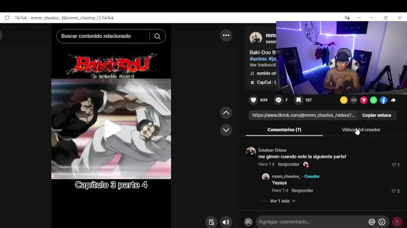Image resolution: width=407 pixels, height=228 pixels.
Task: Click the creator profile avatar
Action: coord(256,38)
